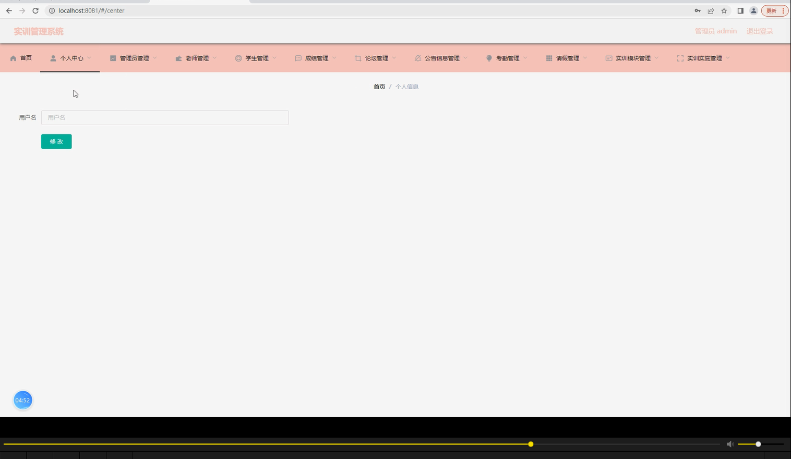This screenshot has width=791, height=459.
Task: Expand the 管理员管理 dropdown arrow
Action: tap(155, 58)
